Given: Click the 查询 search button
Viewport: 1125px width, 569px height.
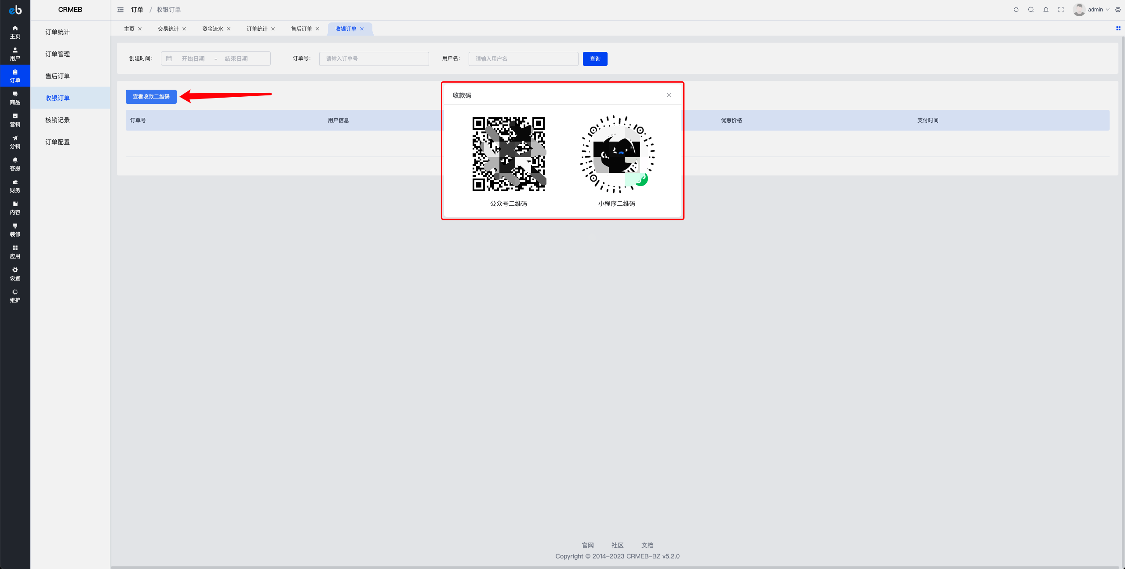Looking at the screenshot, I should click(x=595, y=58).
